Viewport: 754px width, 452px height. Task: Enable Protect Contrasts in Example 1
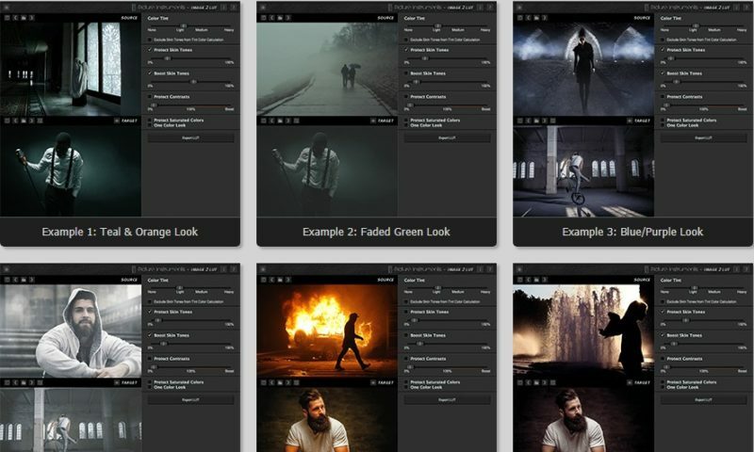150,97
